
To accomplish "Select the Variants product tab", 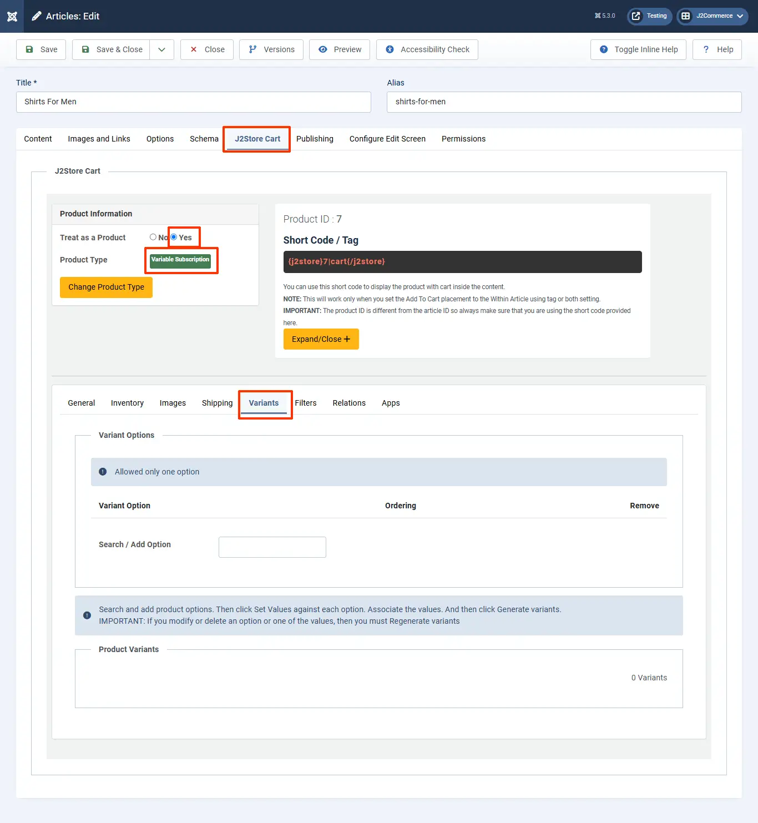I will tap(264, 403).
